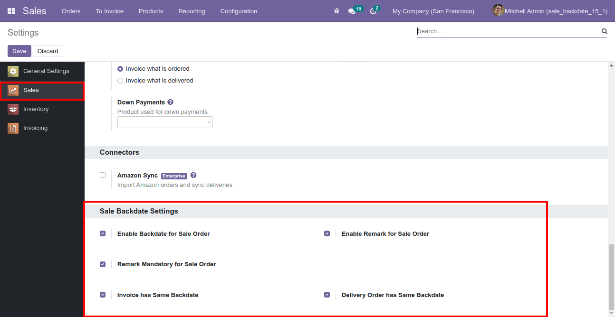Click 'Import Amazon orders and sync deliveries' text

pyautogui.click(x=175, y=185)
